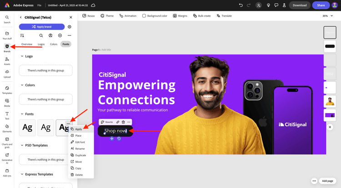
Task: Open the Media sidebar panel
Action: pyautogui.click(x=7, y=103)
